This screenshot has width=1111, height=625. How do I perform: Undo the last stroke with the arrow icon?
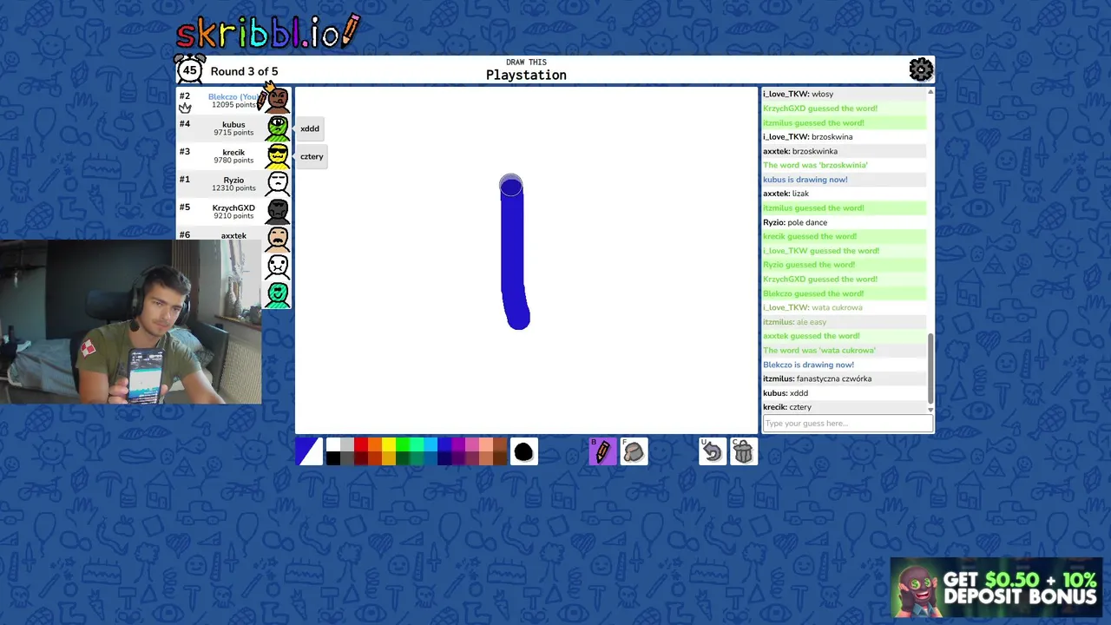click(713, 451)
